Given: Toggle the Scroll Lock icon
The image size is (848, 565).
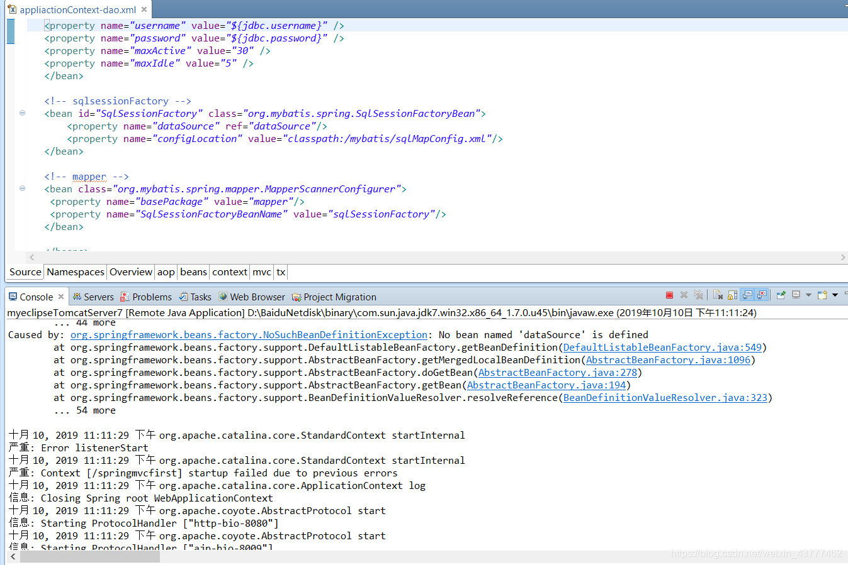Looking at the screenshot, I should (x=732, y=295).
